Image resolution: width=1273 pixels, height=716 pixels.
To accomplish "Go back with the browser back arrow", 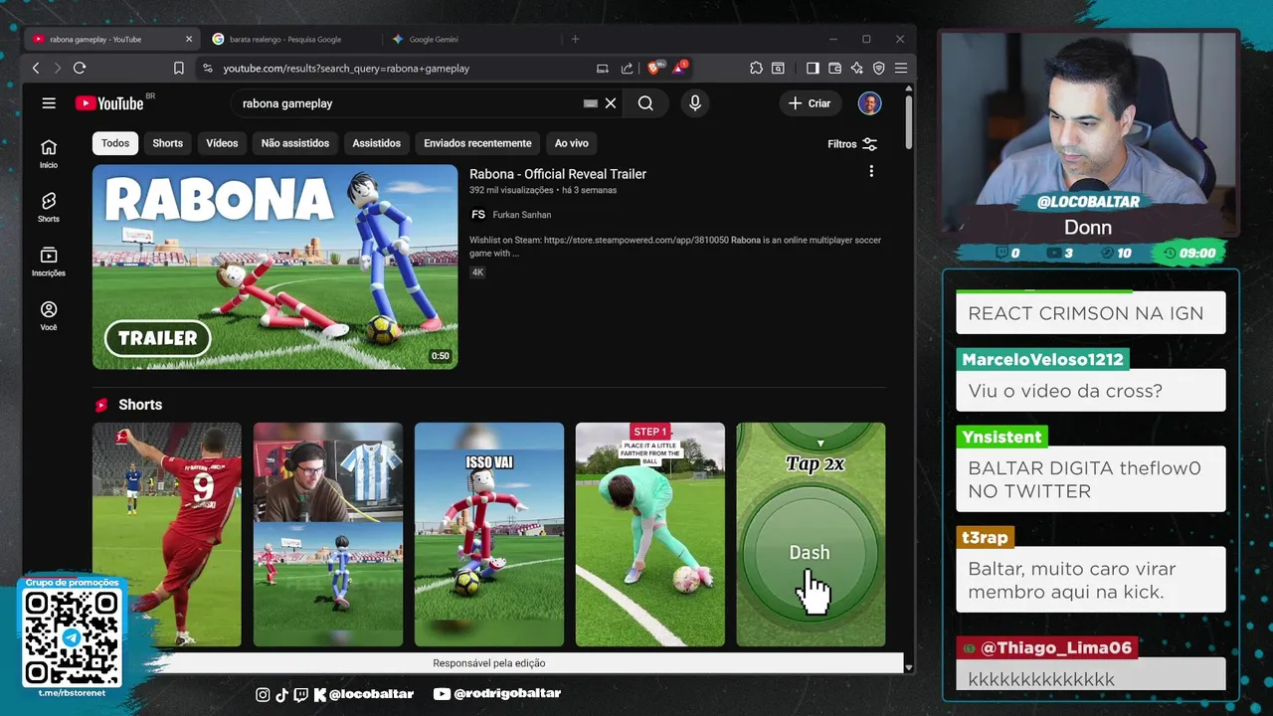I will tap(36, 68).
